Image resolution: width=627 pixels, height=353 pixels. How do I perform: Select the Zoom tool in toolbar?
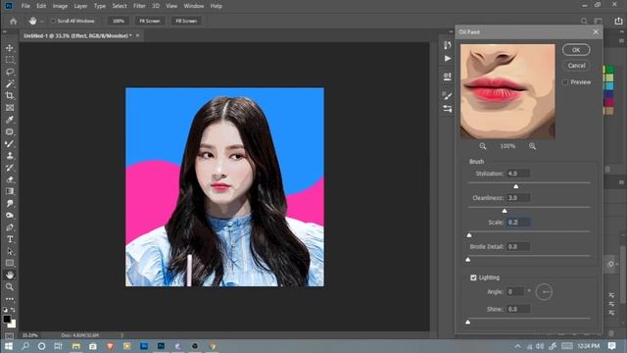(10, 287)
